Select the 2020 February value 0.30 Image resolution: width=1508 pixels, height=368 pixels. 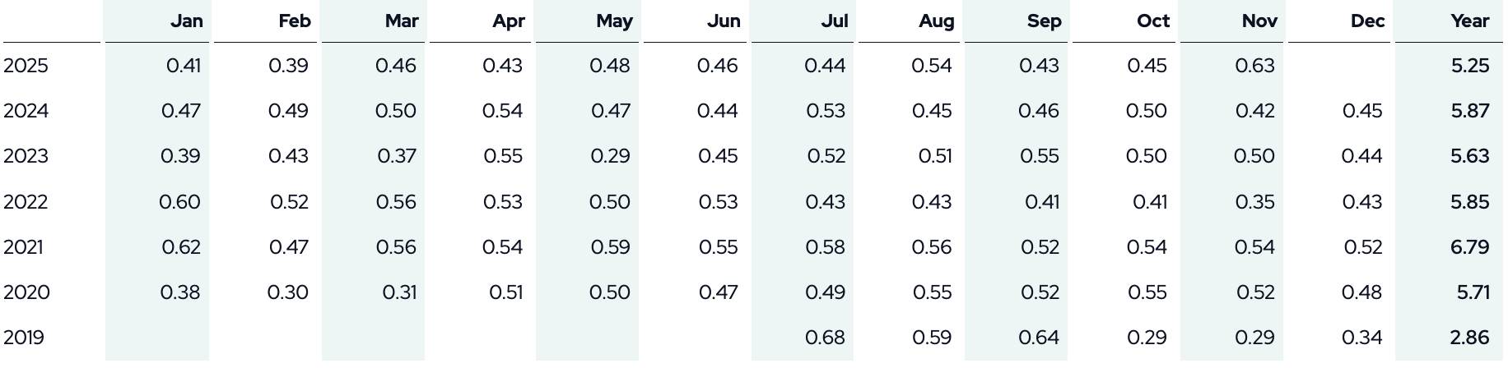tap(288, 292)
